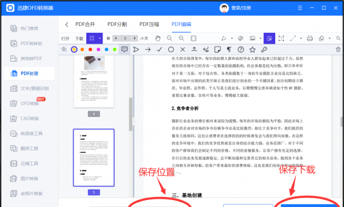Click the 打开 button

(65, 39)
